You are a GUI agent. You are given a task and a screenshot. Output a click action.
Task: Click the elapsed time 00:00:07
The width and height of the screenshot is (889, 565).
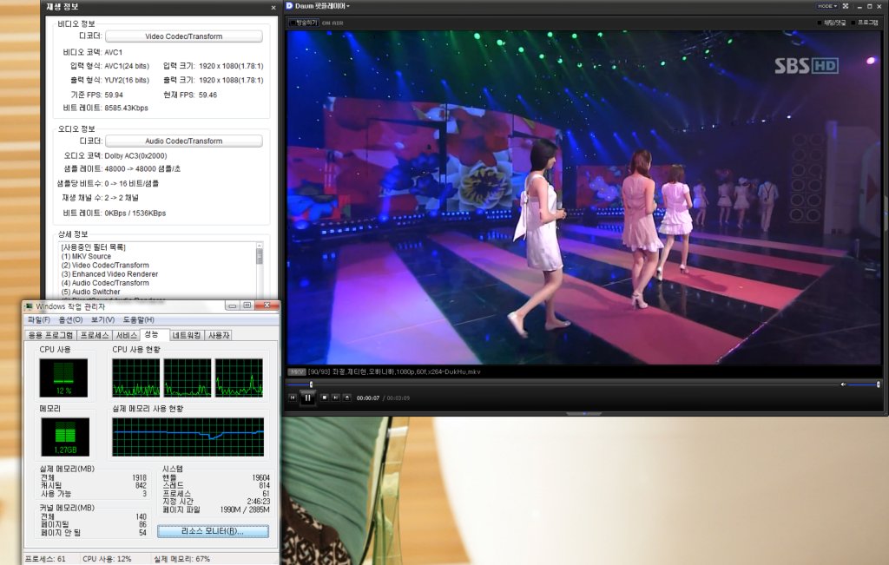point(367,397)
